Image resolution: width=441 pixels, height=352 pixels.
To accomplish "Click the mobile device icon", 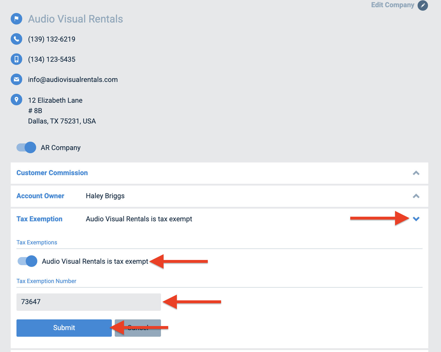I will coord(16,59).
